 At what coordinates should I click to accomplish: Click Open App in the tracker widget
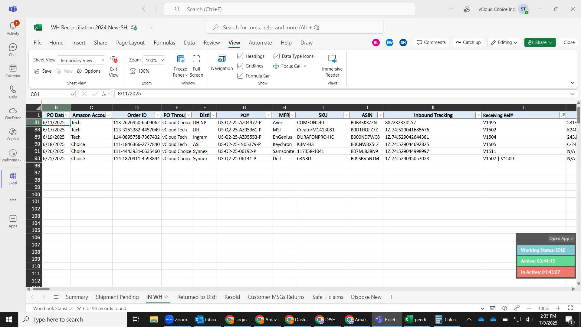click(561, 239)
